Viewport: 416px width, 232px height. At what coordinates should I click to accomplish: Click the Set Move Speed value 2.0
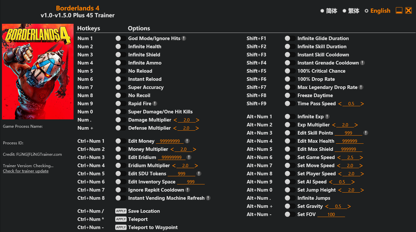(x=350, y=166)
